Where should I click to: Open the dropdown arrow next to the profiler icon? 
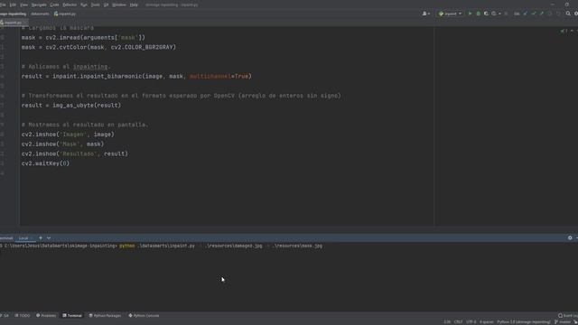point(499,14)
